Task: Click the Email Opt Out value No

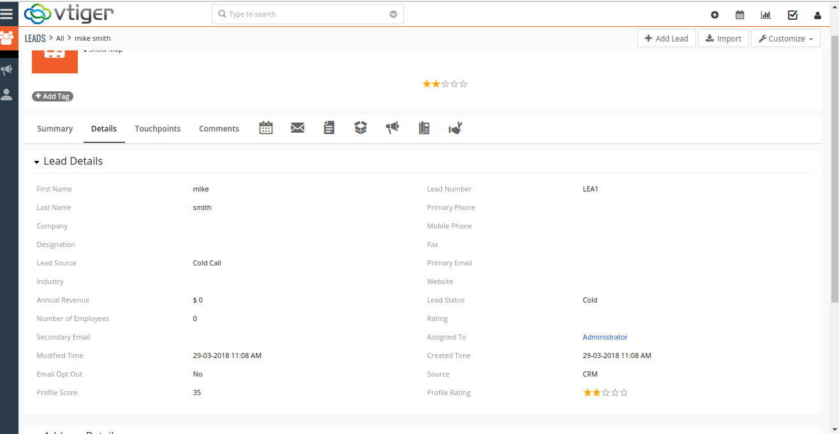Action: pyautogui.click(x=197, y=374)
